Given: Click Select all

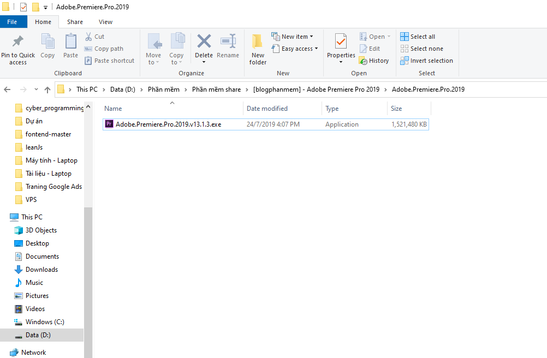Looking at the screenshot, I should [x=418, y=37].
